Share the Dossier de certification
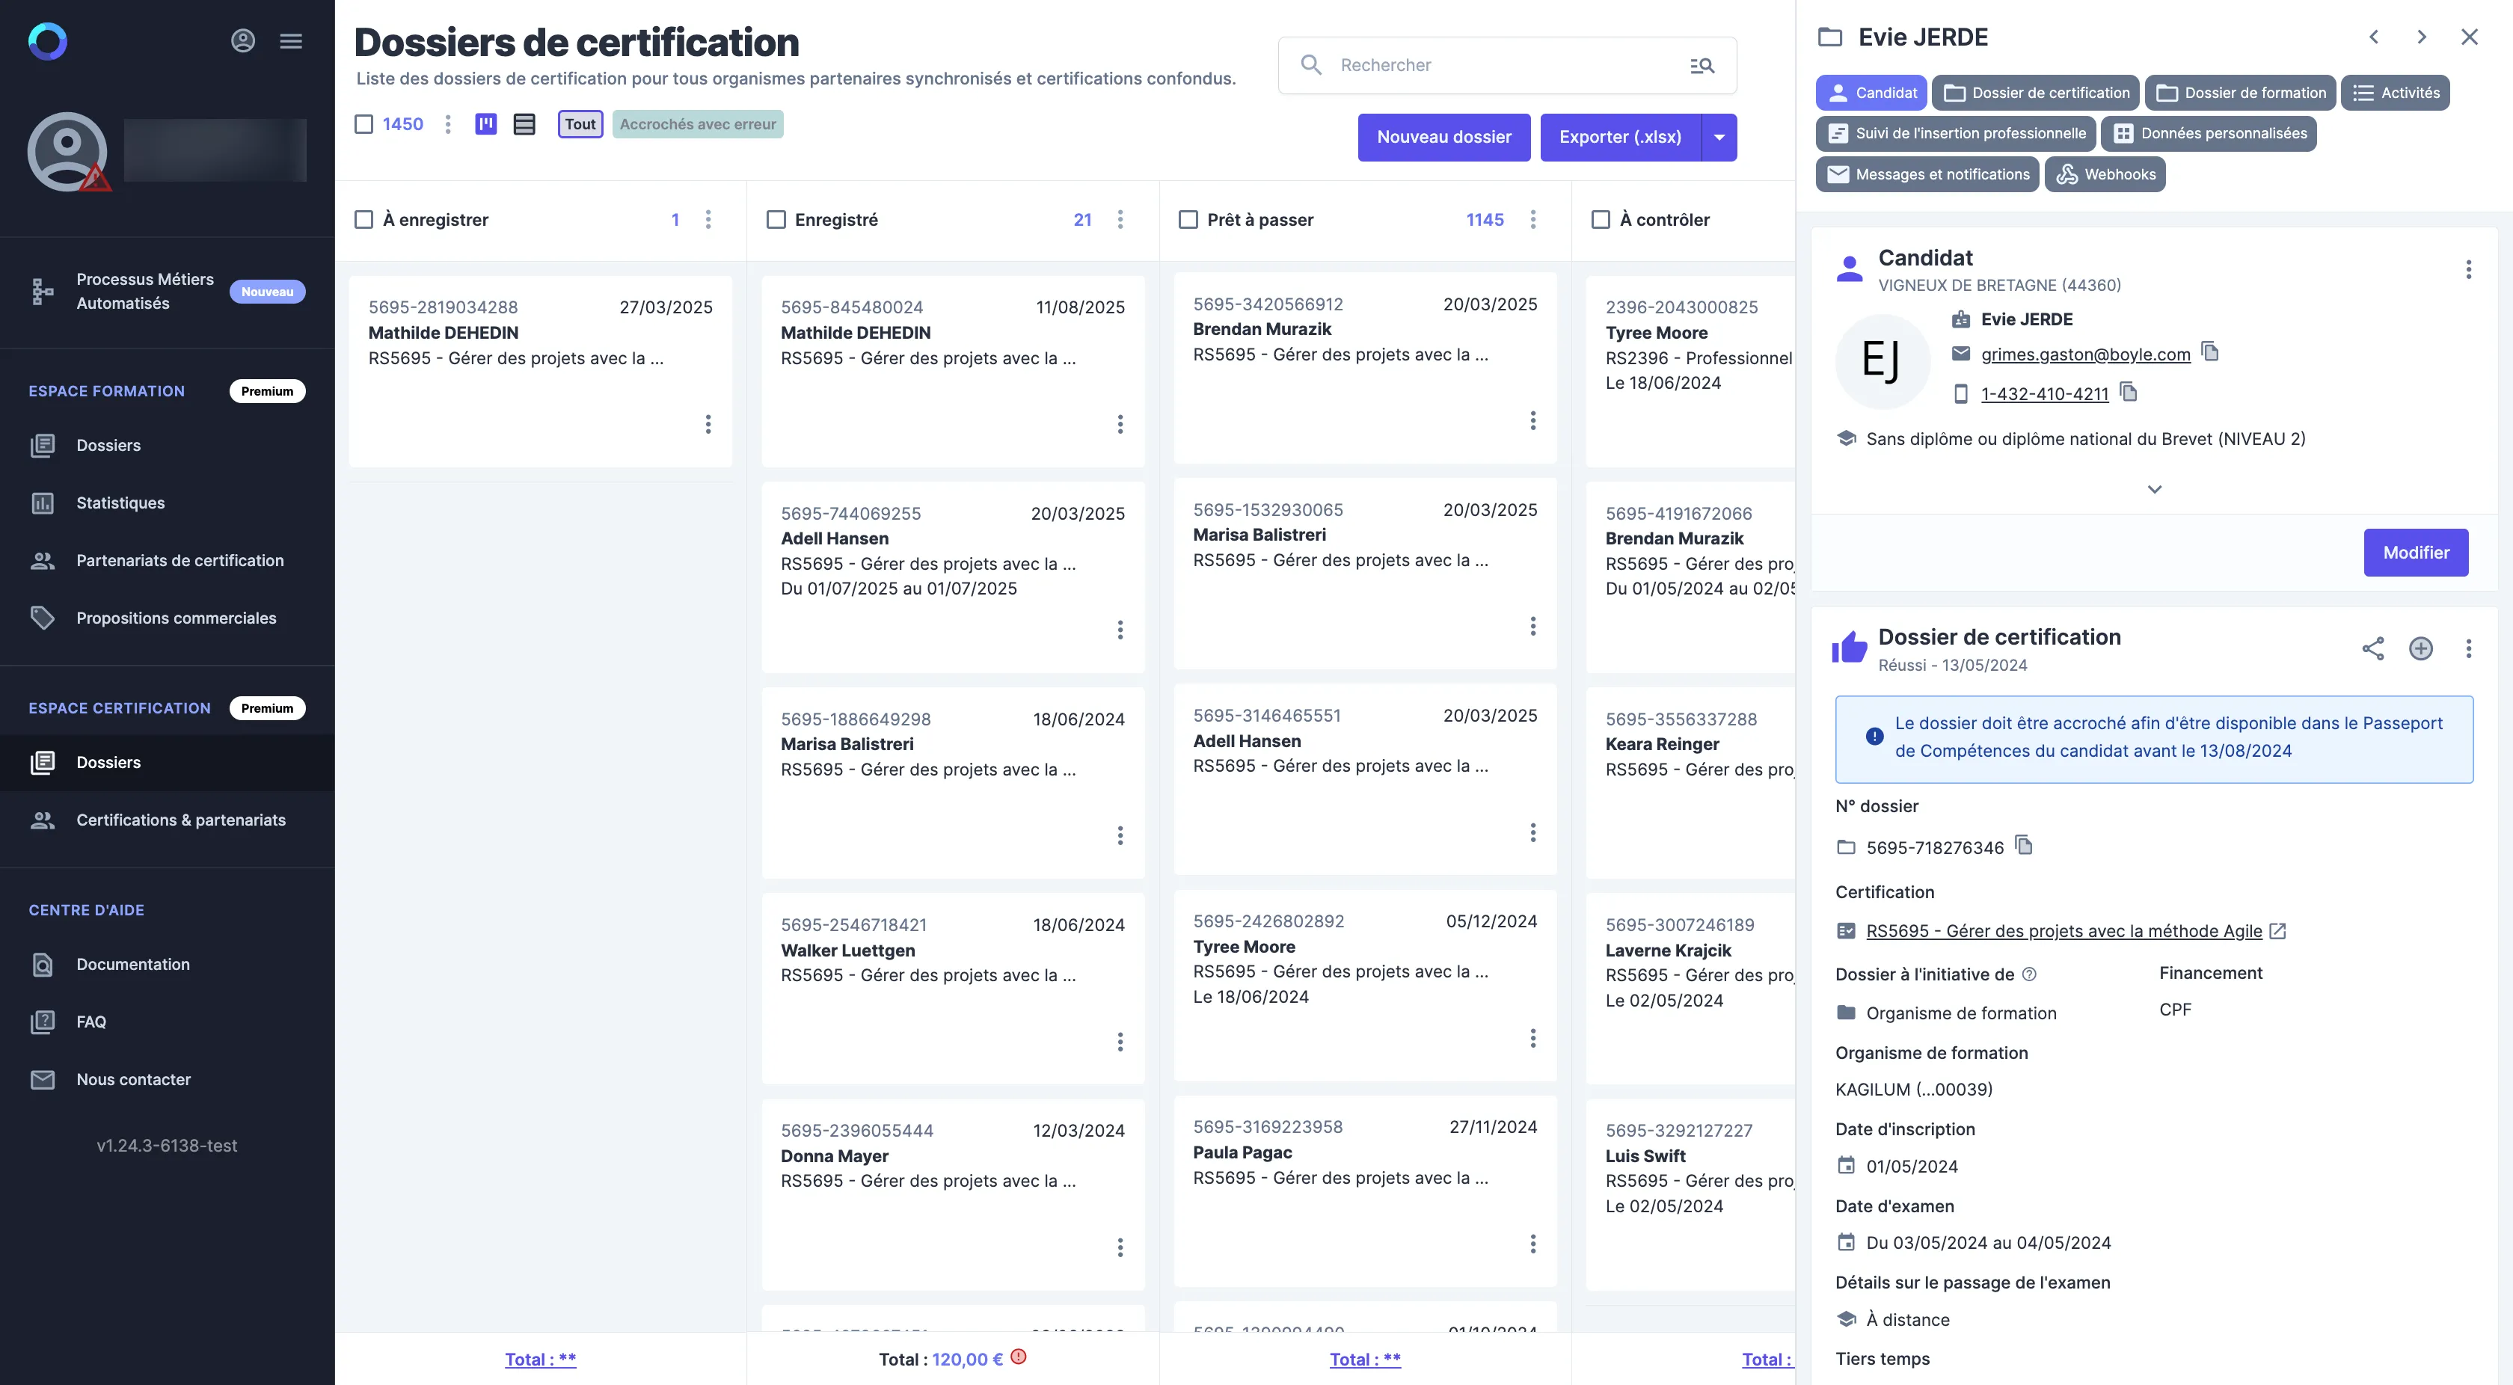The height and width of the screenshot is (1385, 2513). pos(2372,648)
